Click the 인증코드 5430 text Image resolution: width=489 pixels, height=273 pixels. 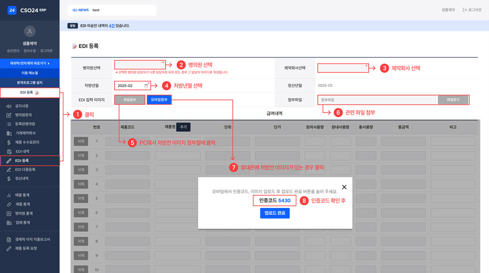click(275, 201)
